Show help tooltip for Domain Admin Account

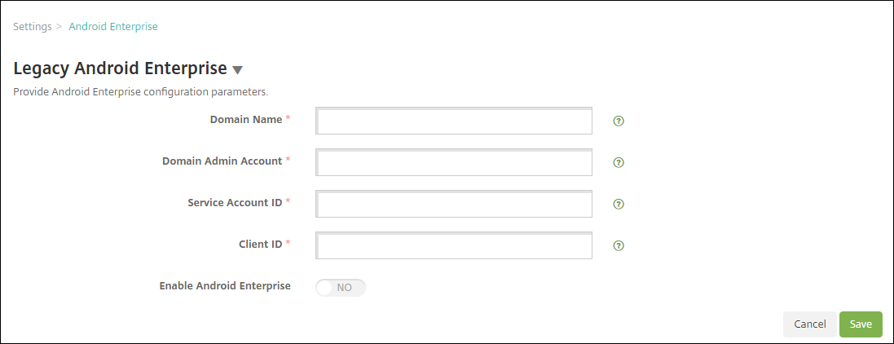619,162
